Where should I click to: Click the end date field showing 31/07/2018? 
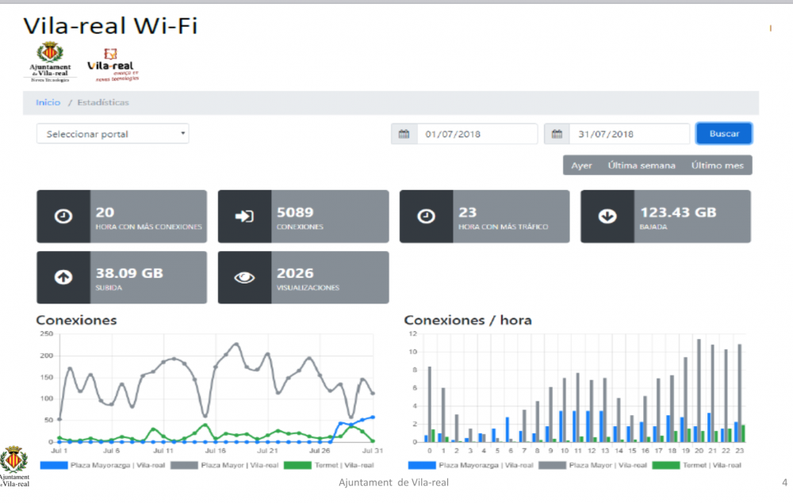(x=629, y=134)
